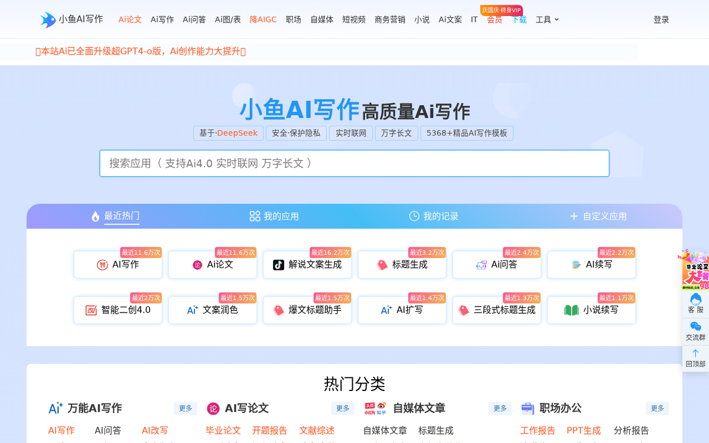
Task: Click the 交流群 WeChat group icon
Action: tap(695, 327)
